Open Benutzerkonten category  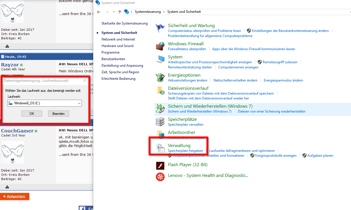point(113,59)
